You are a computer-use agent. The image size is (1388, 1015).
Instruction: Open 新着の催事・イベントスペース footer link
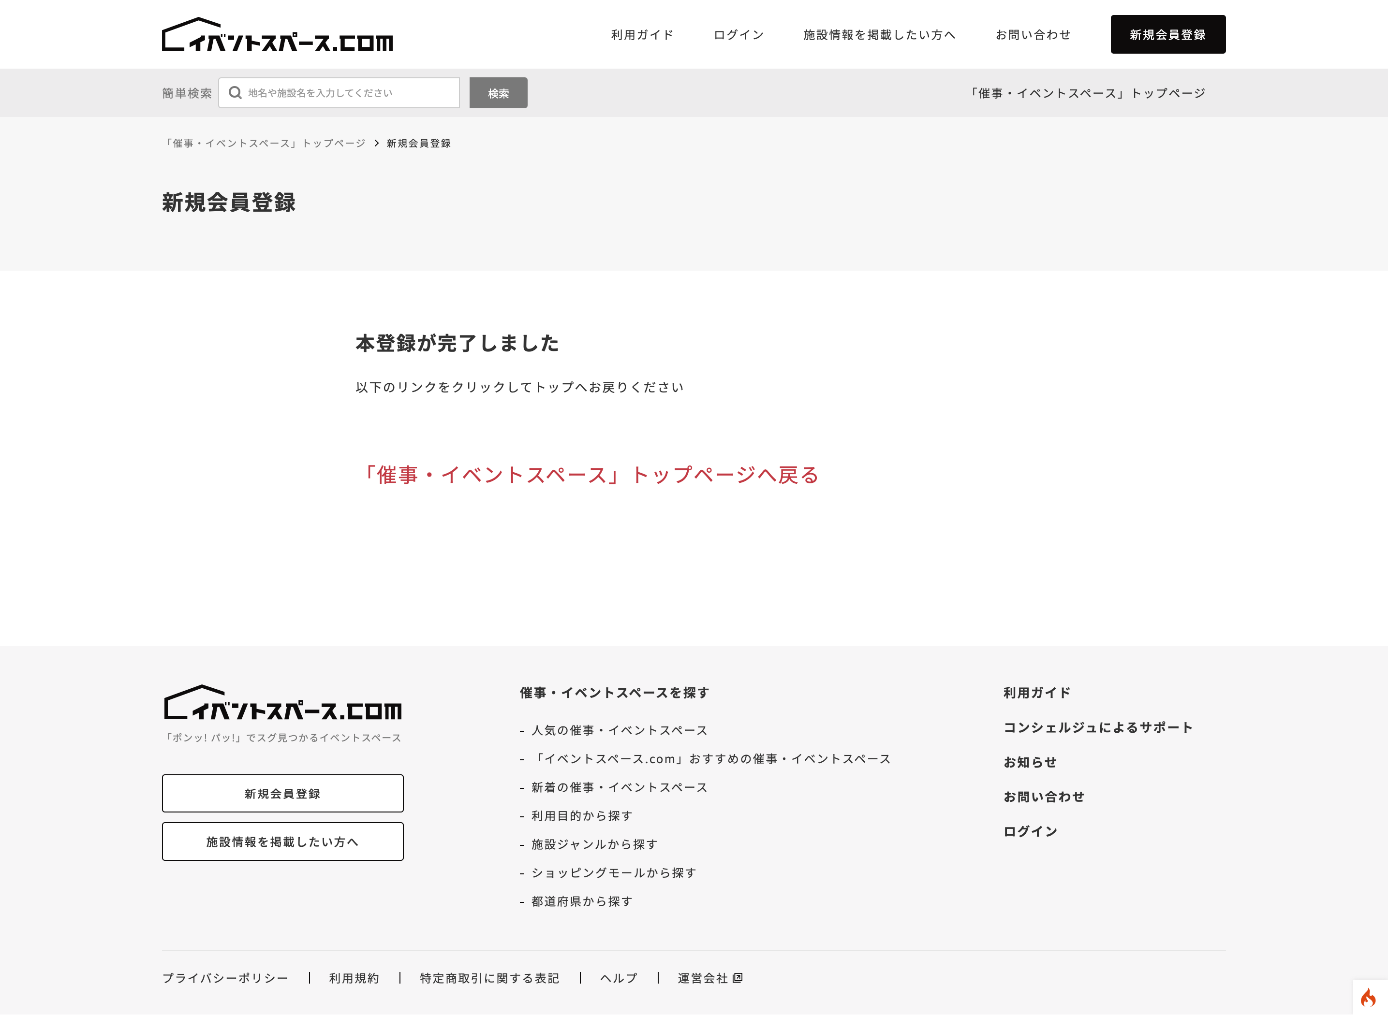(x=619, y=787)
